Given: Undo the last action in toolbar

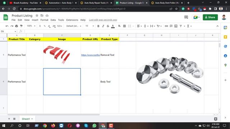Looking at the screenshot, I should [7, 26].
